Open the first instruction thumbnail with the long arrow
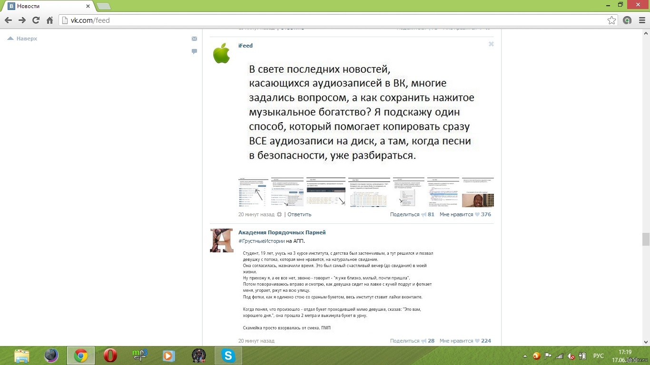The height and width of the screenshot is (365, 650). [253, 192]
